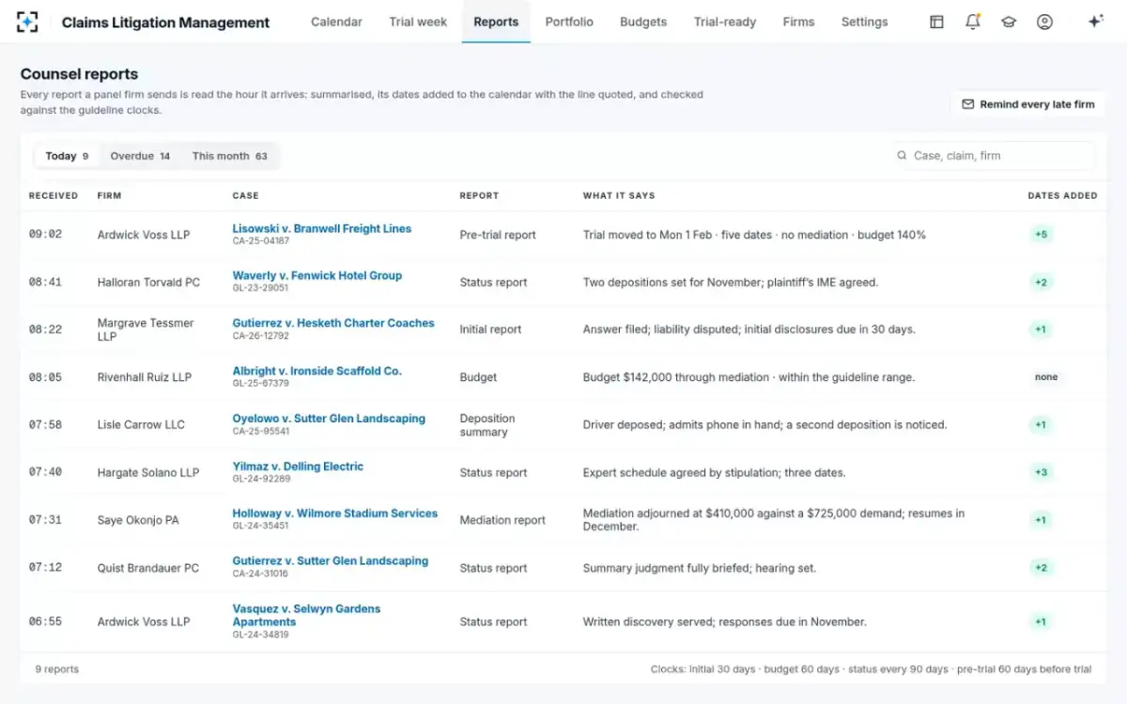
Task: Open the Budgets tab
Action: click(643, 22)
